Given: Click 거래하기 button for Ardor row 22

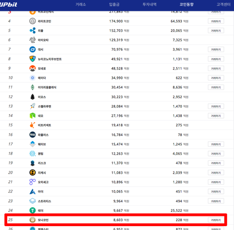Looking at the screenshot, I should [216, 192].
